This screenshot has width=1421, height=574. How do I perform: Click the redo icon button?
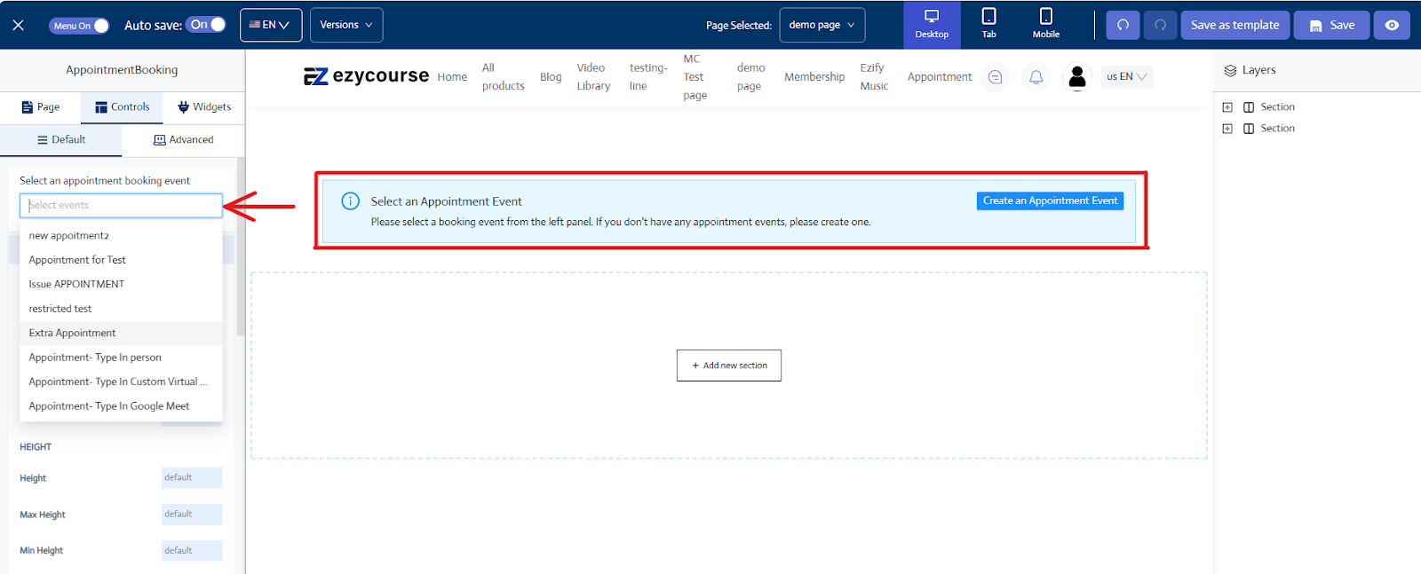1160,25
